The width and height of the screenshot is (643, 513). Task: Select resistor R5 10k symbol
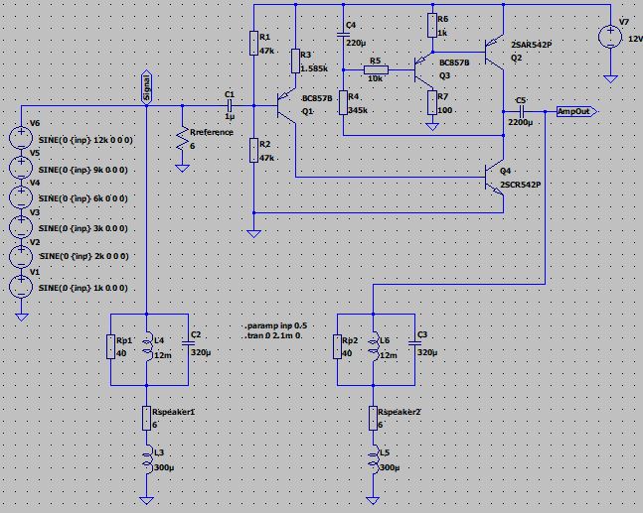tap(376, 70)
